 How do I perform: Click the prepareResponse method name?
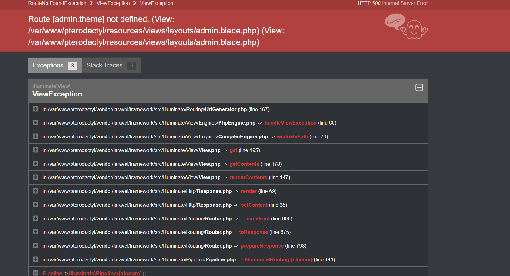click(262, 246)
